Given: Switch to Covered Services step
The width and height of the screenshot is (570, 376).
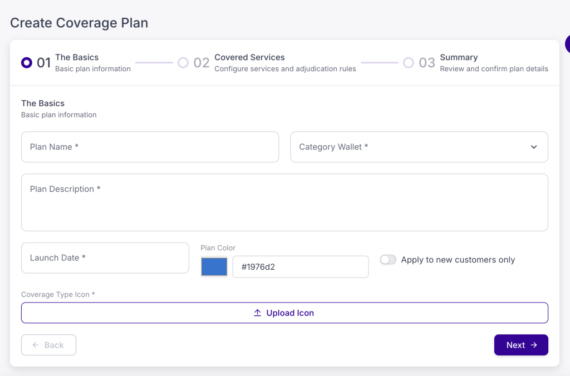Looking at the screenshot, I should 249,57.
